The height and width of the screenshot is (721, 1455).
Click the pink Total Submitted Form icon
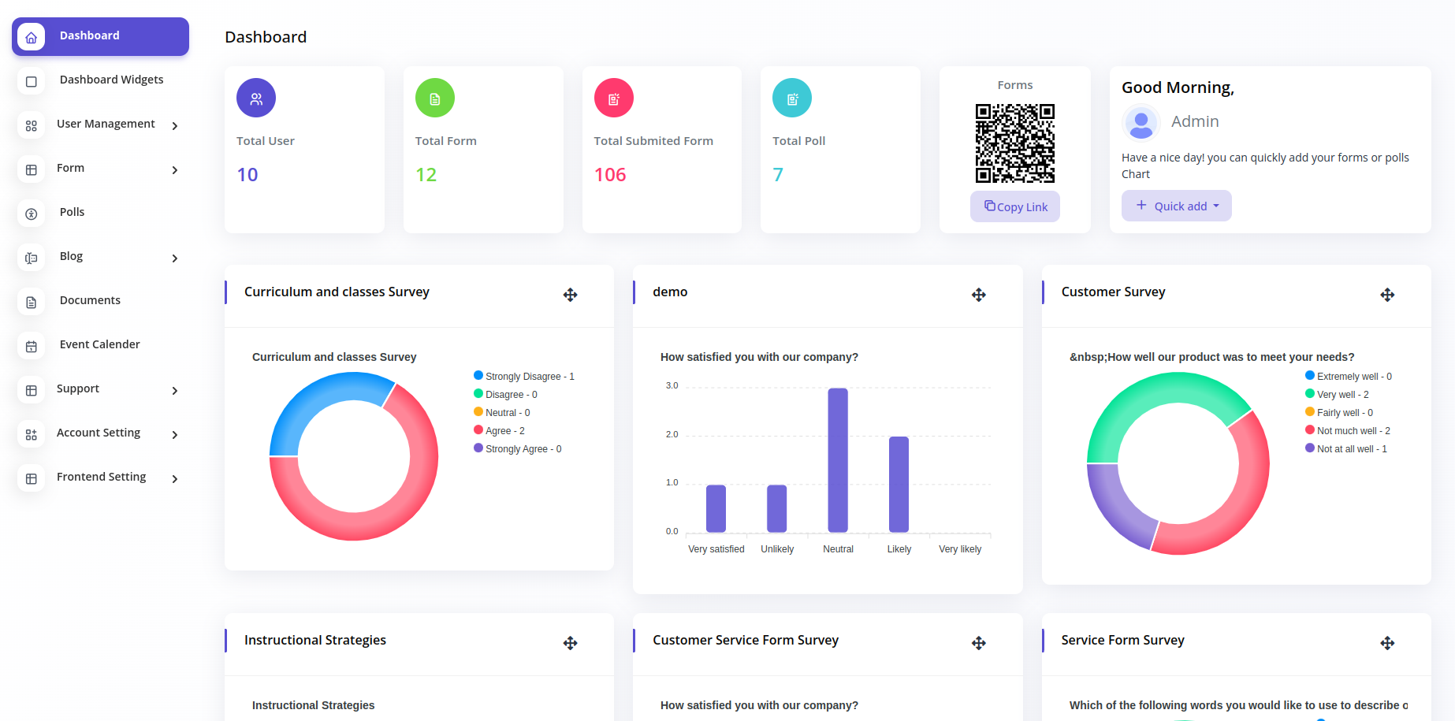[613, 98]
